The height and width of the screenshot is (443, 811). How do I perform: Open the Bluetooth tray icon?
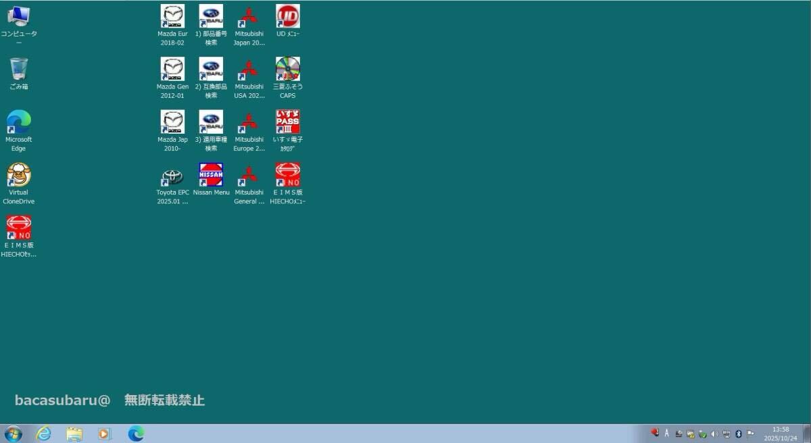[x=738, y=434]
